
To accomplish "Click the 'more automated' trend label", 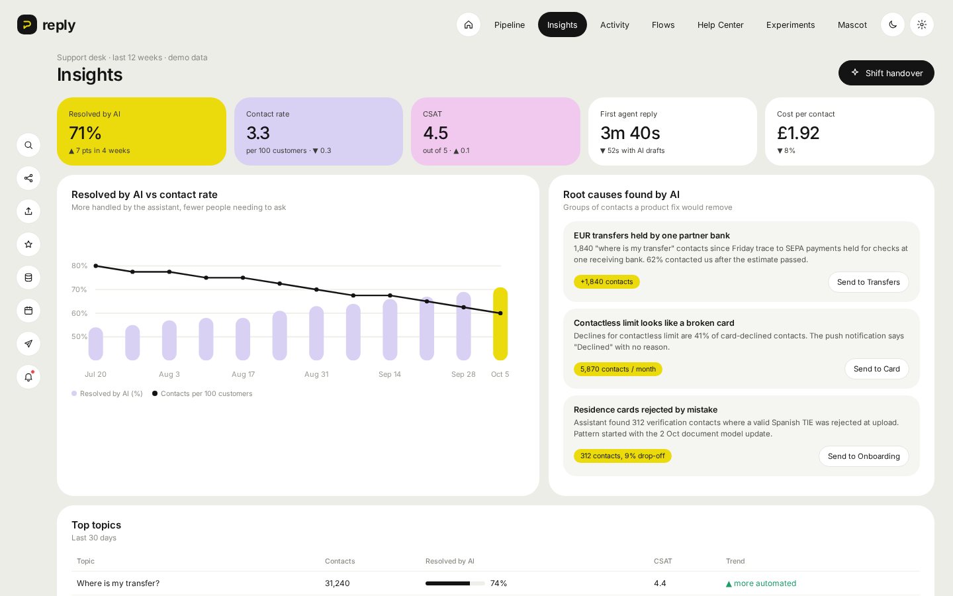I will coord(761,583).
